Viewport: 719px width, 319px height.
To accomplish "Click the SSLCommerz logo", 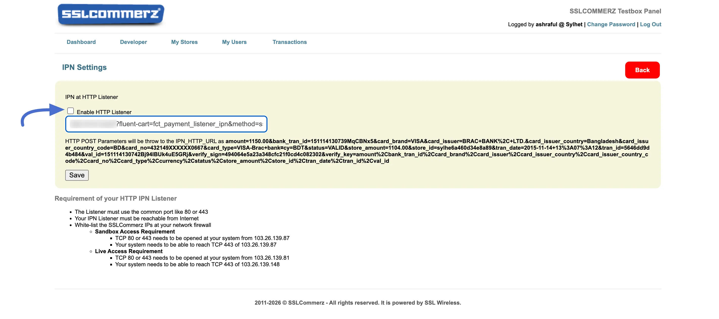I will point(111,14).
